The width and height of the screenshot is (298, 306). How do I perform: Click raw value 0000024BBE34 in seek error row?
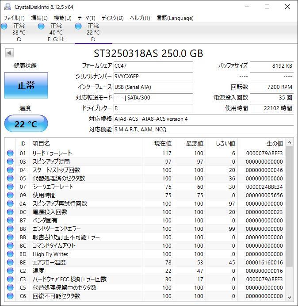click(264, 187)
